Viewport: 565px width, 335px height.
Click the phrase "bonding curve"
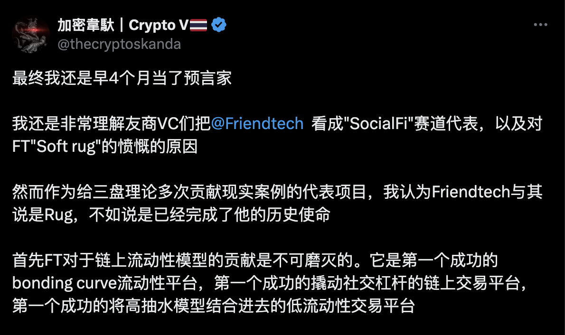point(64,283)
